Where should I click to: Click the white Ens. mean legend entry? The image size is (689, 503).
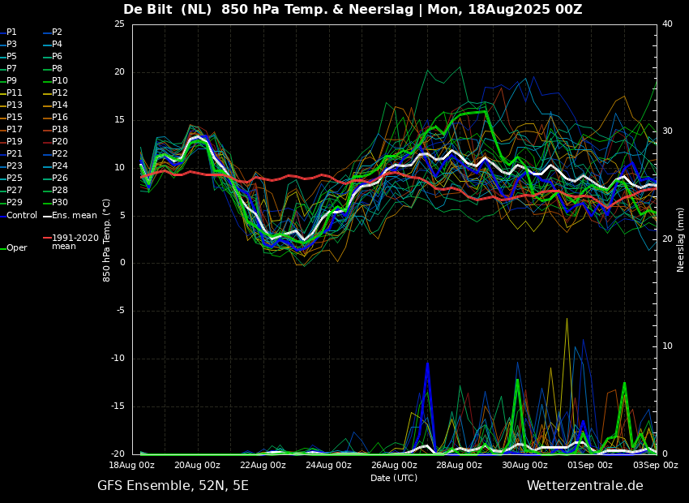[71, 216]
